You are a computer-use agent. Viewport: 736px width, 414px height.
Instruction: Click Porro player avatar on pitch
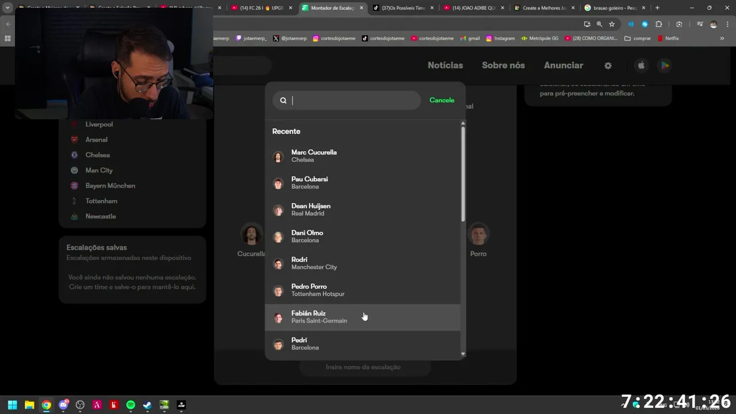point(478,235)
